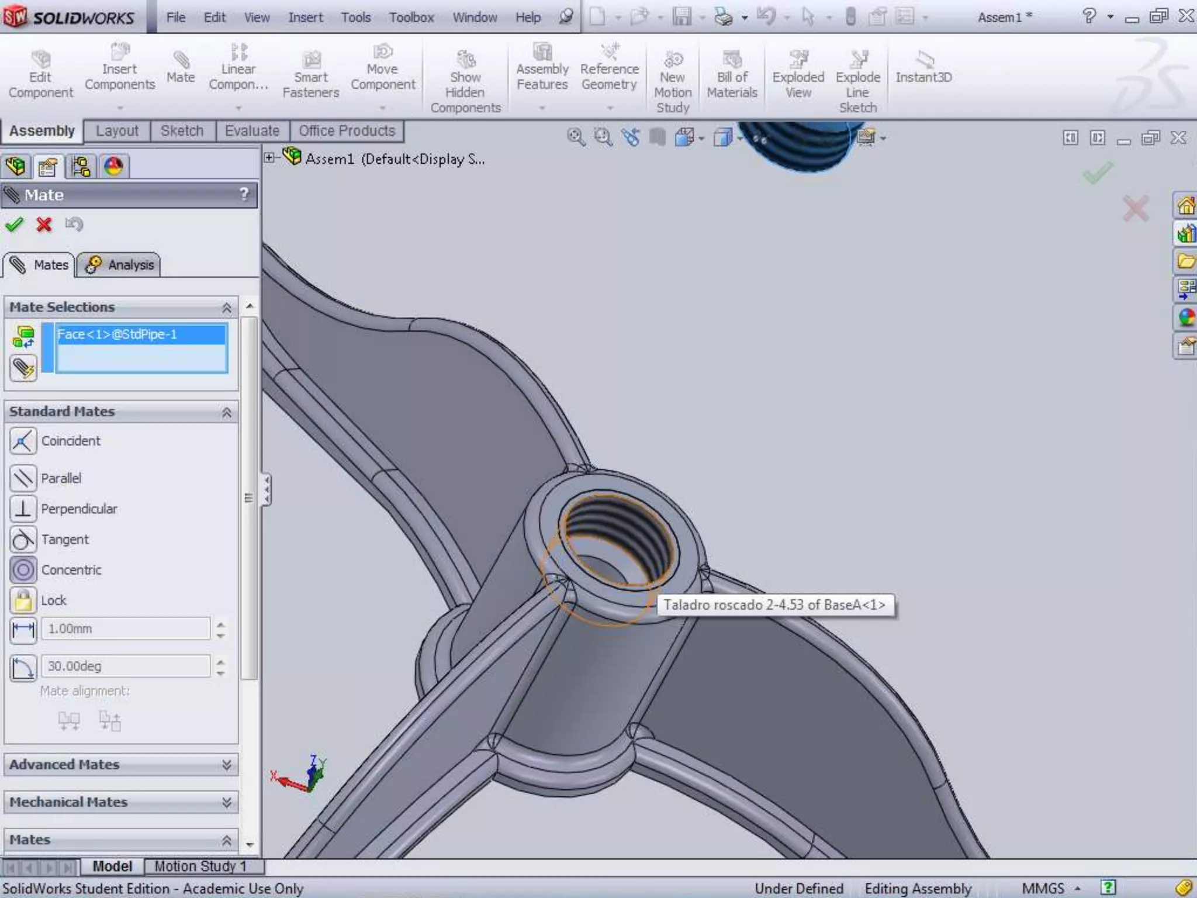
Task: Choose the Tangent mate icon
Action: (x=23, y=540)
